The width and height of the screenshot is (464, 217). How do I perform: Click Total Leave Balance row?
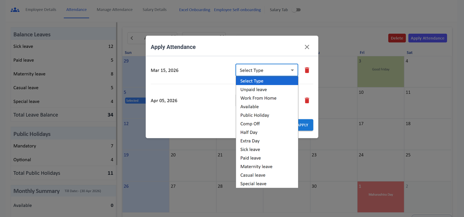63,115
